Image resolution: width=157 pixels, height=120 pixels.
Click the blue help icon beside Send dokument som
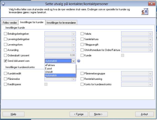click(78, 61)
